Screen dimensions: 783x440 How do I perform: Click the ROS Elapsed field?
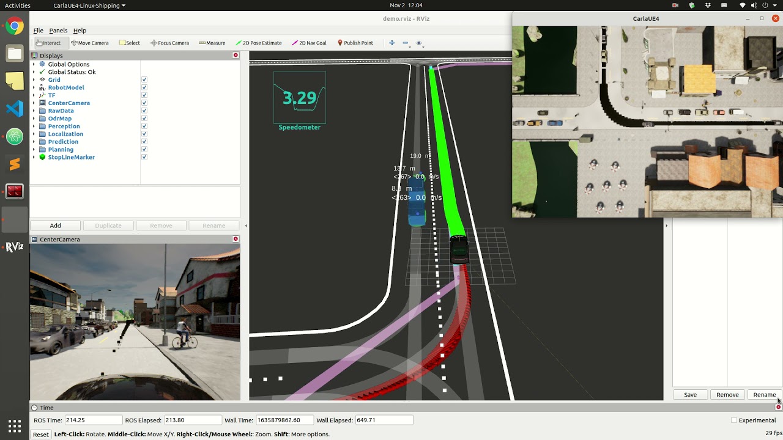(193, 420)
